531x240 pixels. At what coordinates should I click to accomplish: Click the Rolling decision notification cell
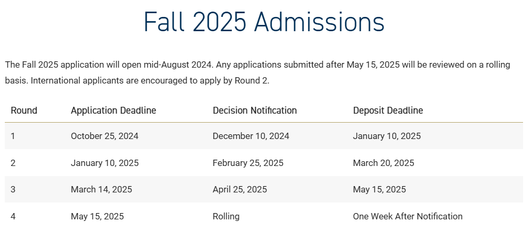pos(226,216)
